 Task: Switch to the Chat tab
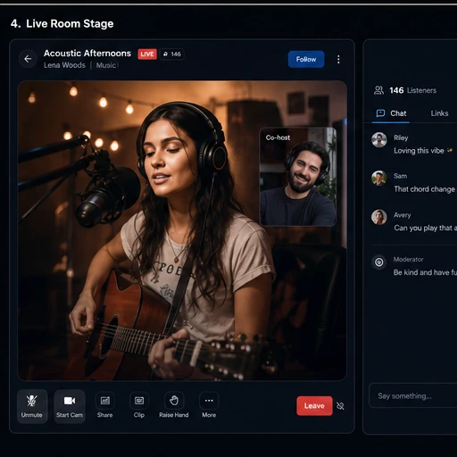click(x=391, y=113)
